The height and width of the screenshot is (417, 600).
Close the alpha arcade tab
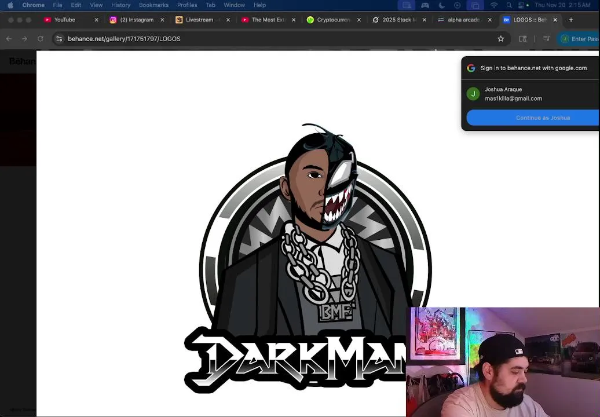point(490,20)
